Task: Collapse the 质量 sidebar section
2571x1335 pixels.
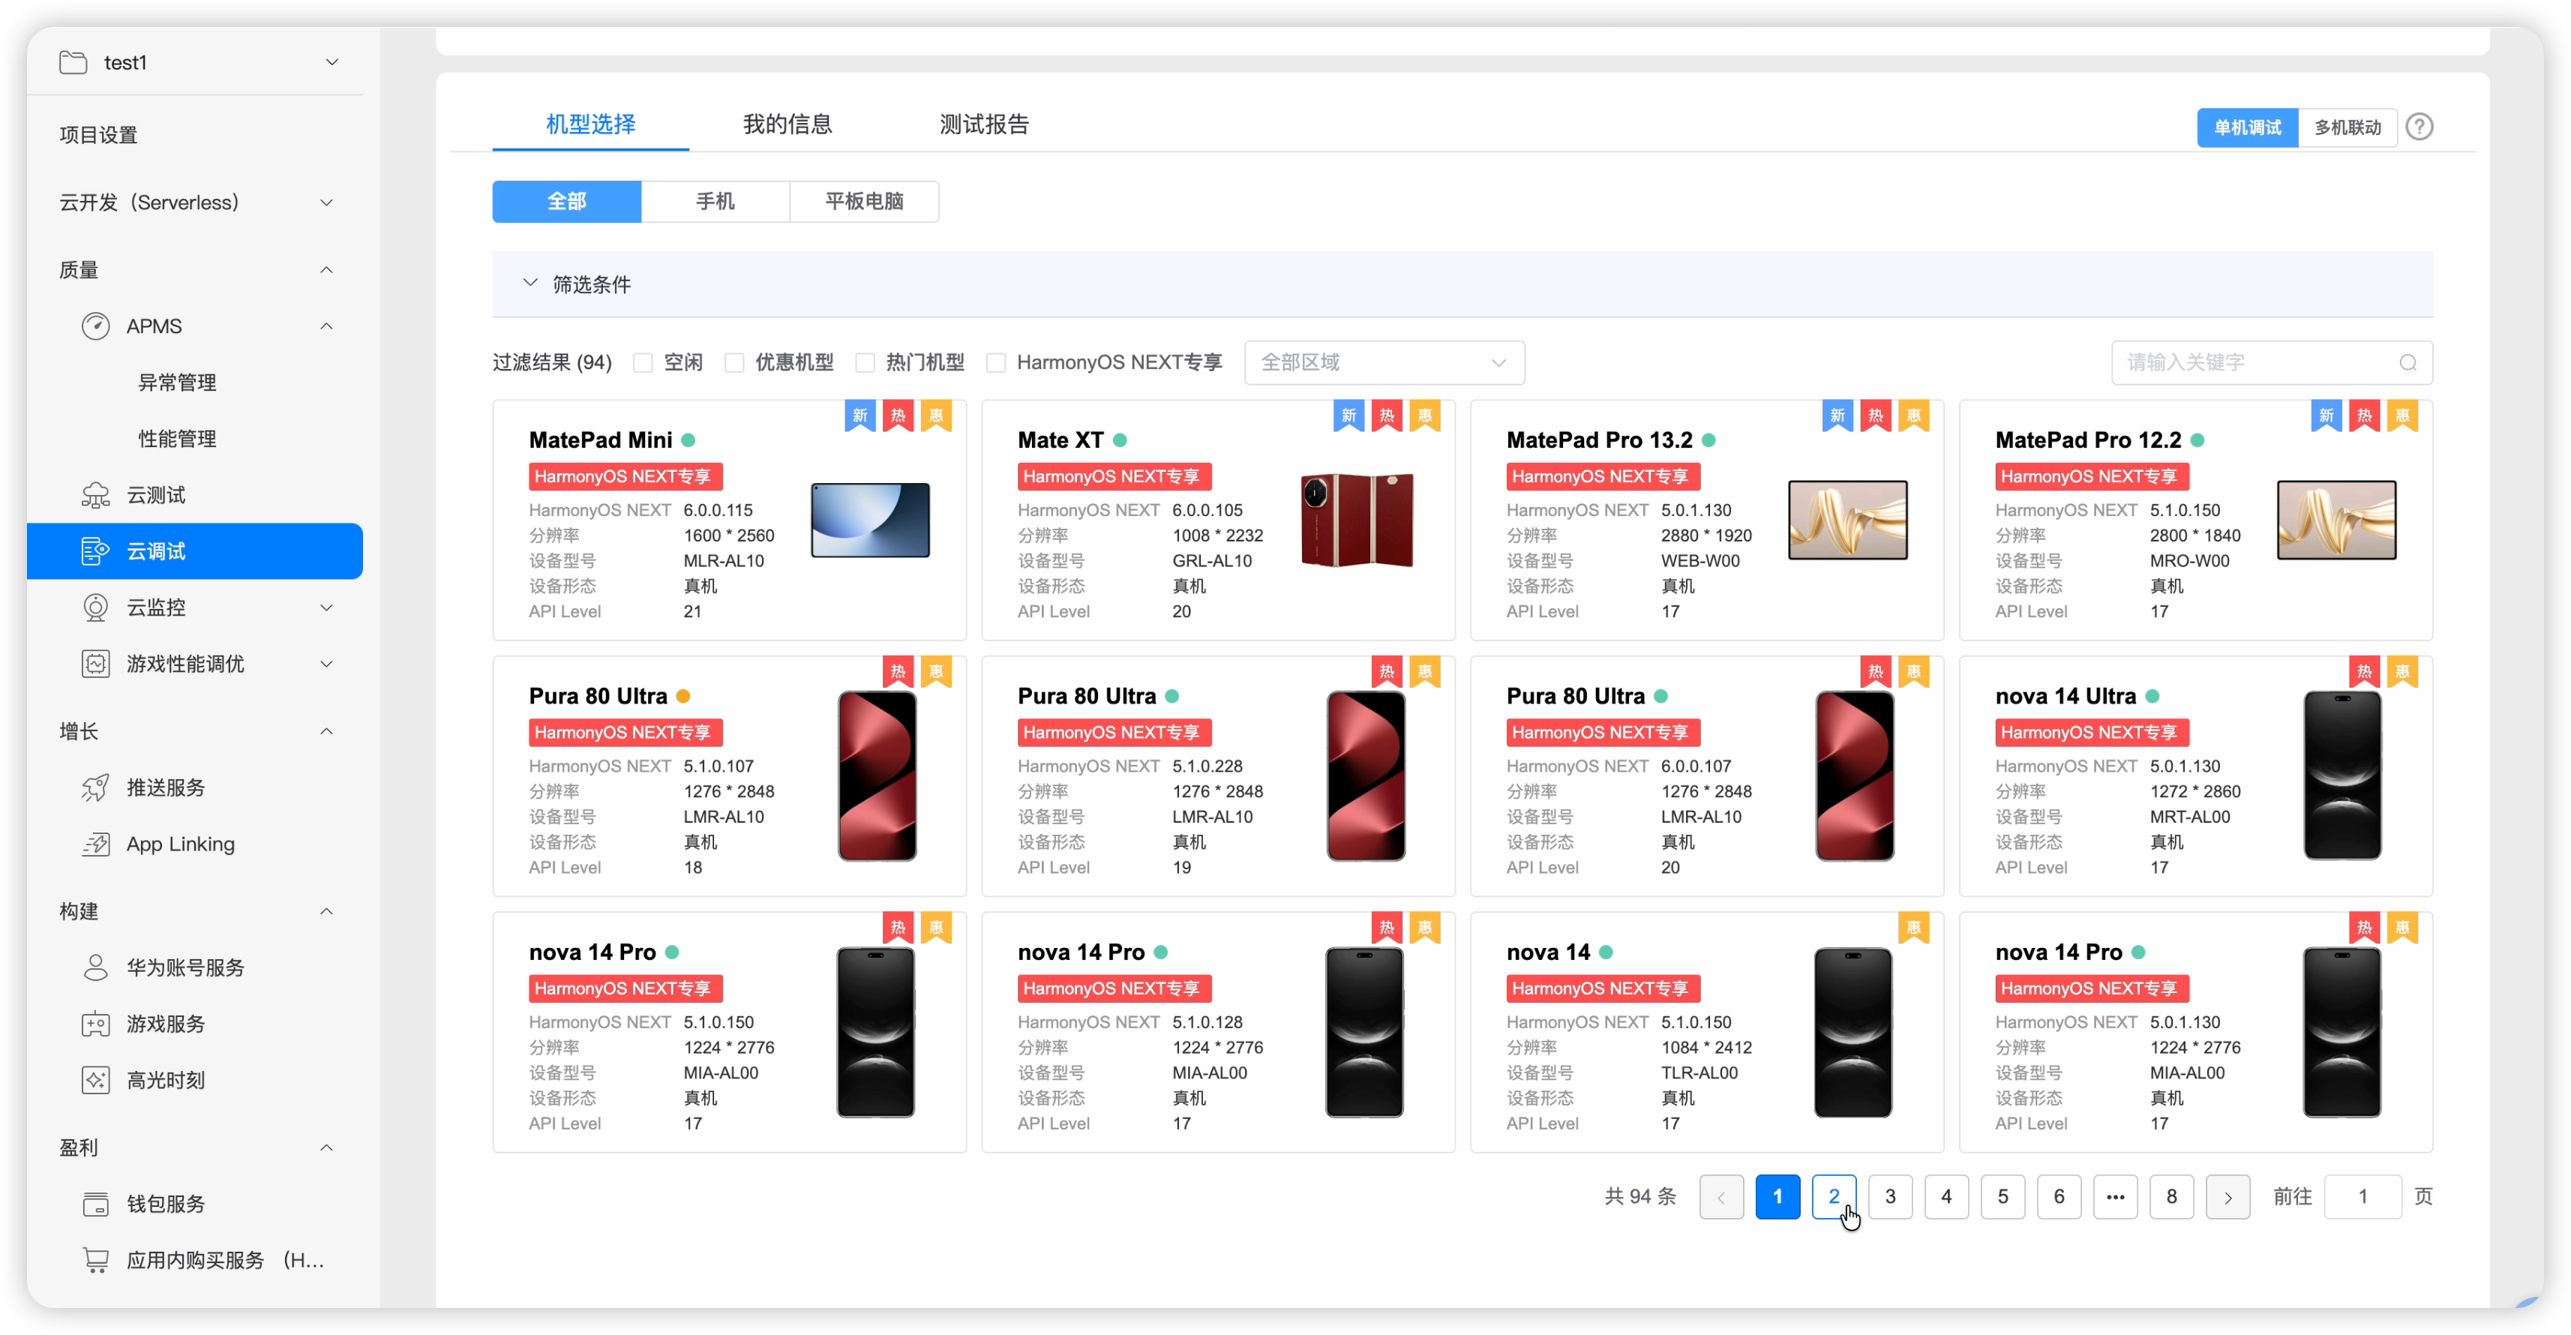Action: (326, 269)
